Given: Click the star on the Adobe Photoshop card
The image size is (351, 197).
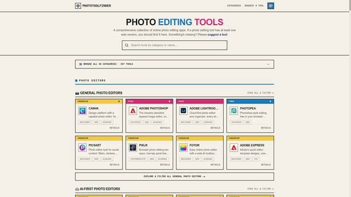Looking at the screenshot, I should [x=169, y=101].
